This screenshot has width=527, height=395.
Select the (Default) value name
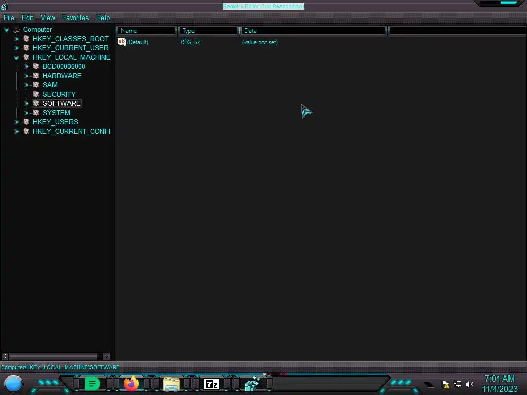pyautogui.click(x=137, y=42)
